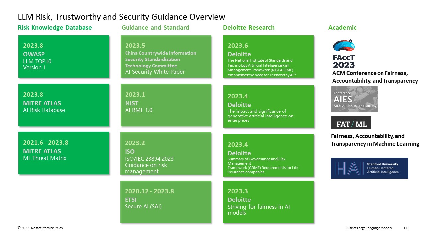Click the AIES conference logo image

click(x=354, y=99)
